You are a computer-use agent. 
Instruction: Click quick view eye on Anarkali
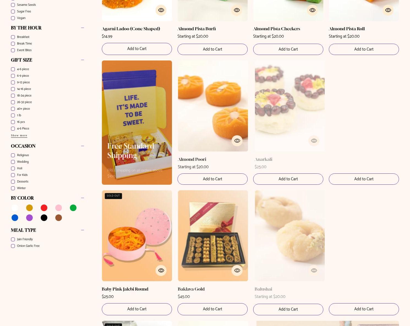click(314, 141)
